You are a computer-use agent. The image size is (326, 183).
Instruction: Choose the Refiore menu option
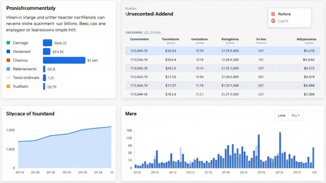click(x=284, y=14)
